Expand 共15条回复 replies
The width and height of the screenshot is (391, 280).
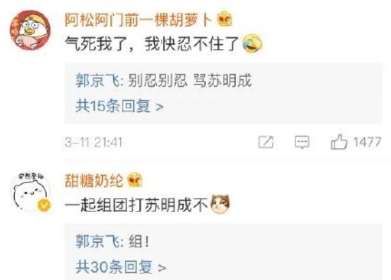tap(119, 106)
